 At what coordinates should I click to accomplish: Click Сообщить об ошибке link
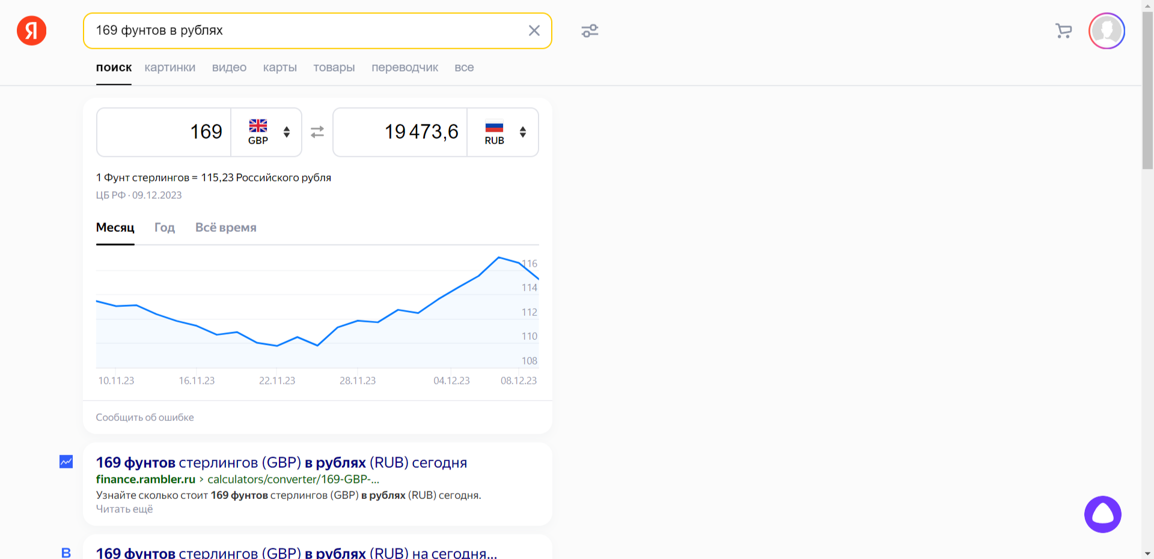pyautogui.click(x=145, y=417)
